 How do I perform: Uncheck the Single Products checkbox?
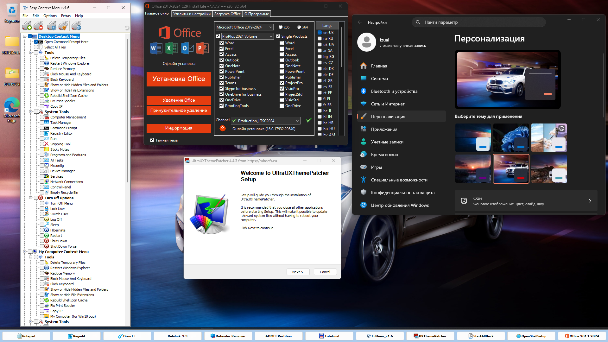pos(278,36)
